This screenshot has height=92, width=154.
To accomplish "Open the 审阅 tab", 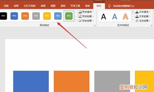I will (x=43, y=6).
